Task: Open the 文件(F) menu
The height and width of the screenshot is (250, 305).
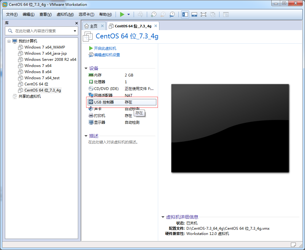Action: pyautogui.click(x=12, y=14)
